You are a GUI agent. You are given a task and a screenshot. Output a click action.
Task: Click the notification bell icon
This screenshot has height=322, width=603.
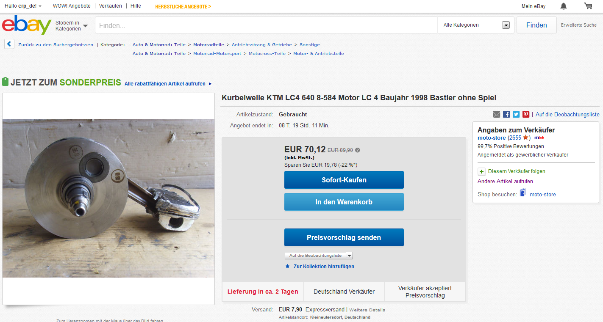[x=563, y=6]
